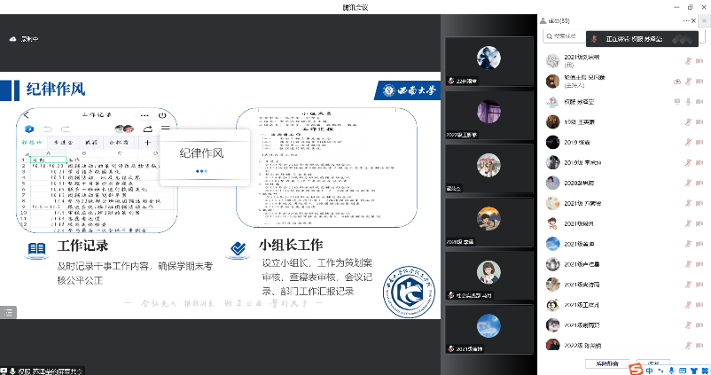711x375 pixels.
Task: Click the microphone icon in the IME toolbar
Action: [671, 369]
